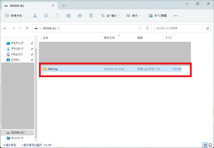Click the Share icon in toolbar
The height and width of the screenshot is (148, 214).
point(80,16)
